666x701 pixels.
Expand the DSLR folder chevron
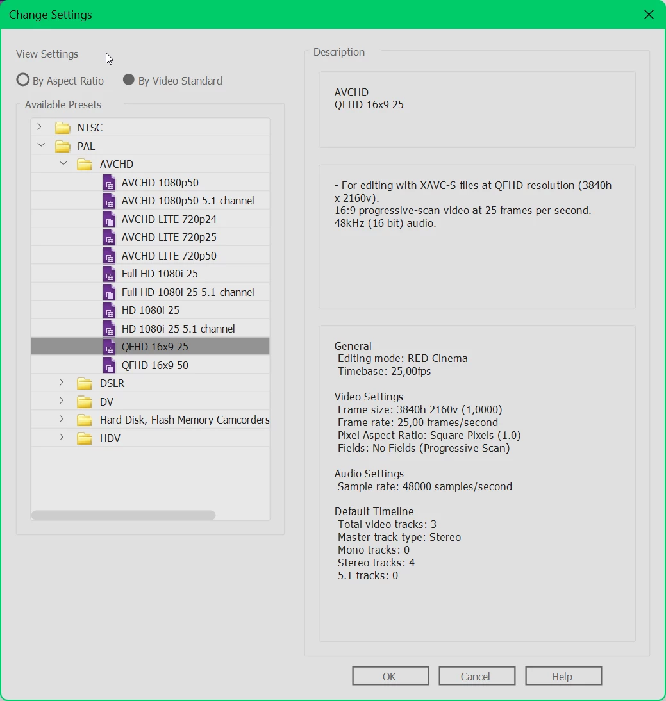tap(62, 383)
